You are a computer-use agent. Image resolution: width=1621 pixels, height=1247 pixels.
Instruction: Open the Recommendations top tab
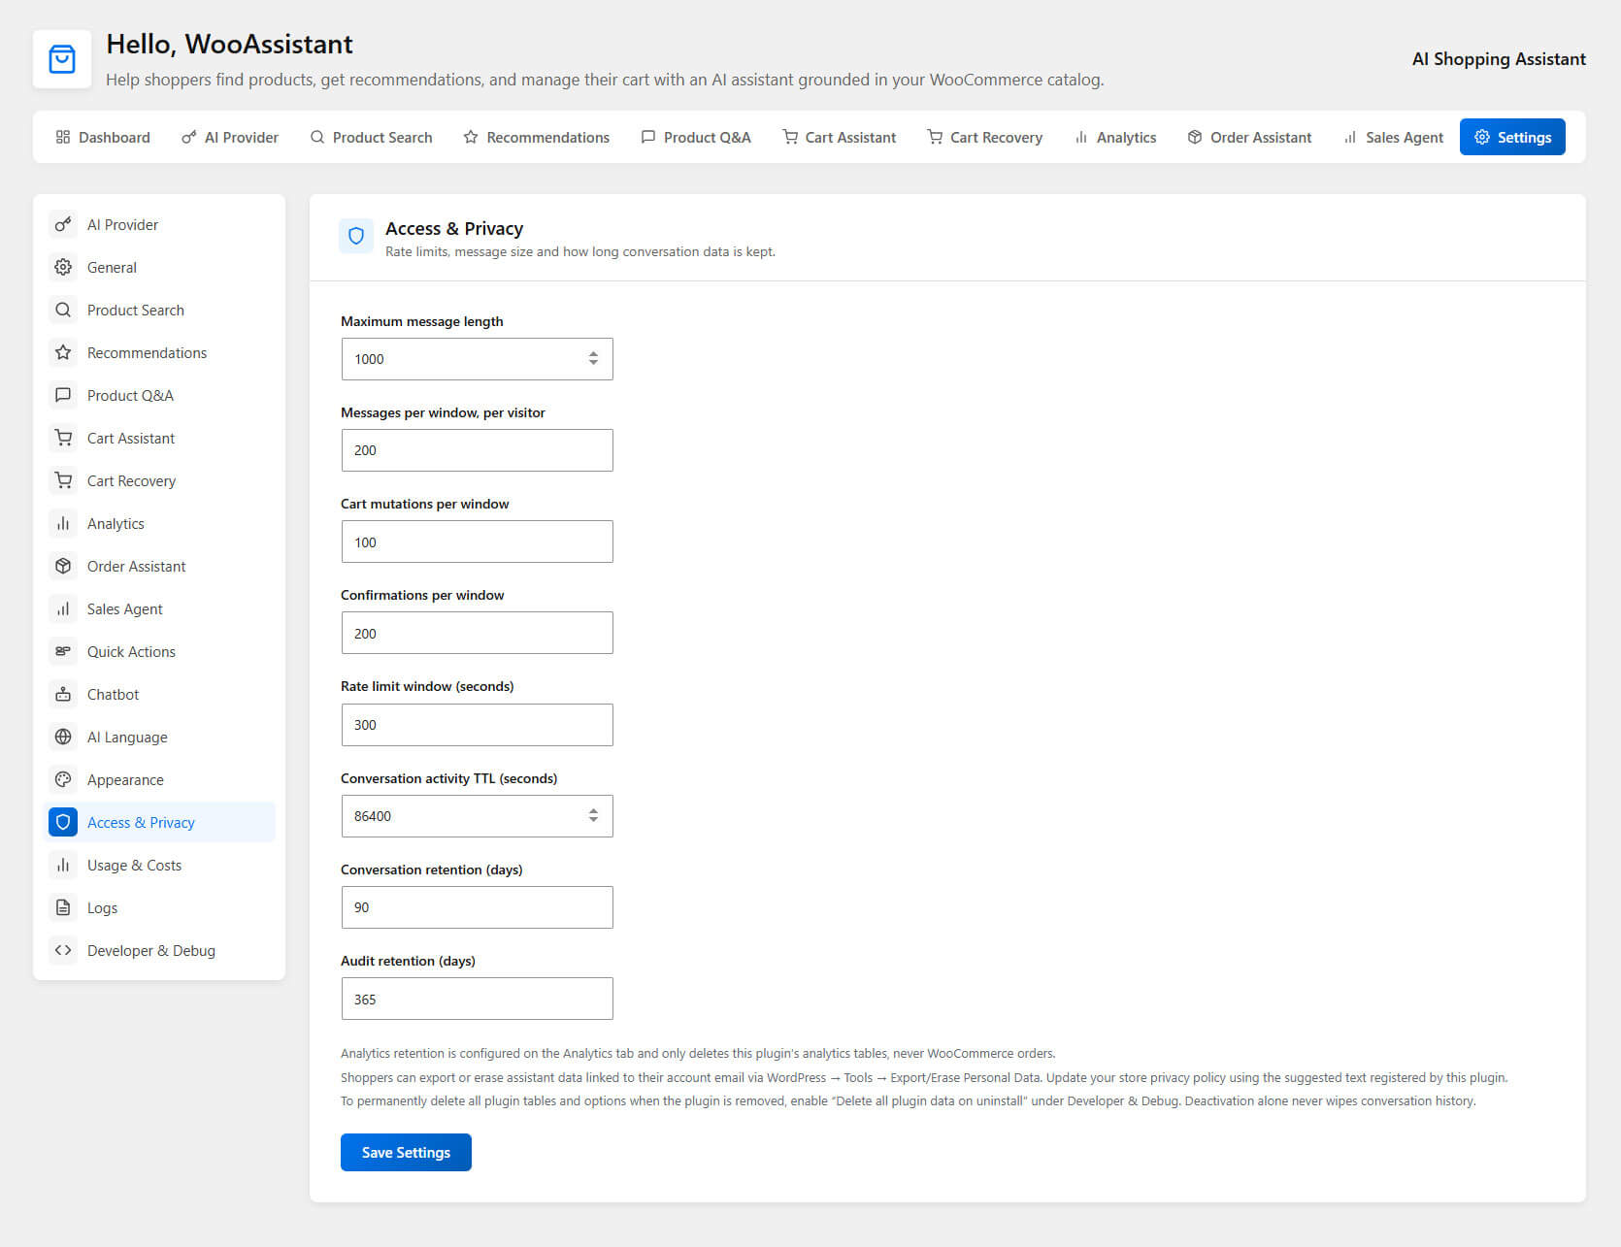(537, 138)
